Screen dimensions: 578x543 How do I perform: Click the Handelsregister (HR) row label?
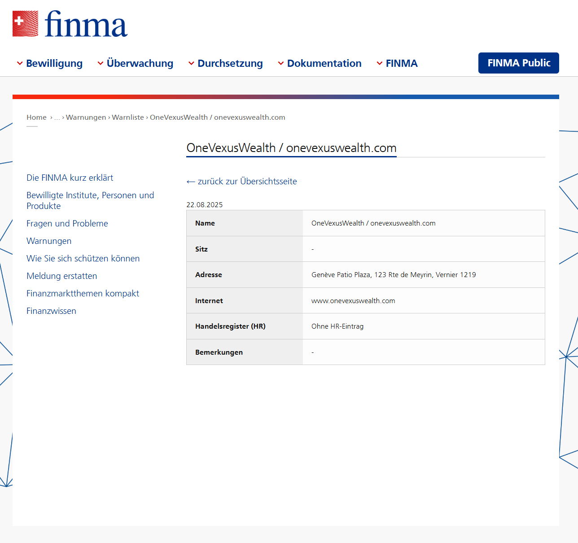(x=230, y=326)
